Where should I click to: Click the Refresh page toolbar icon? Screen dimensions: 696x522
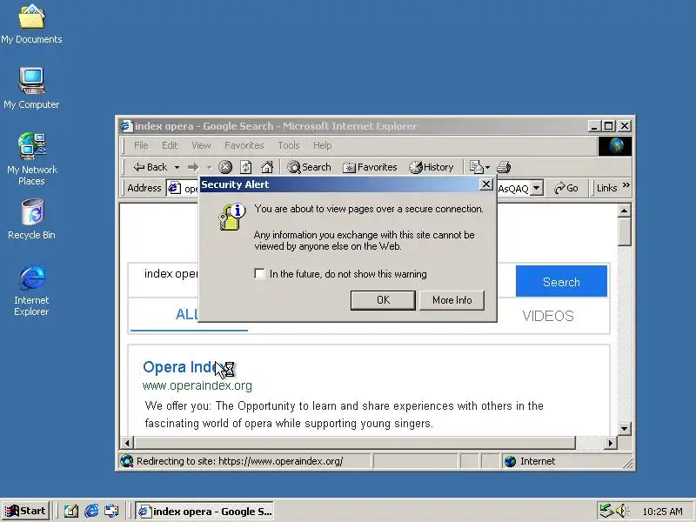tap(246, 167)
